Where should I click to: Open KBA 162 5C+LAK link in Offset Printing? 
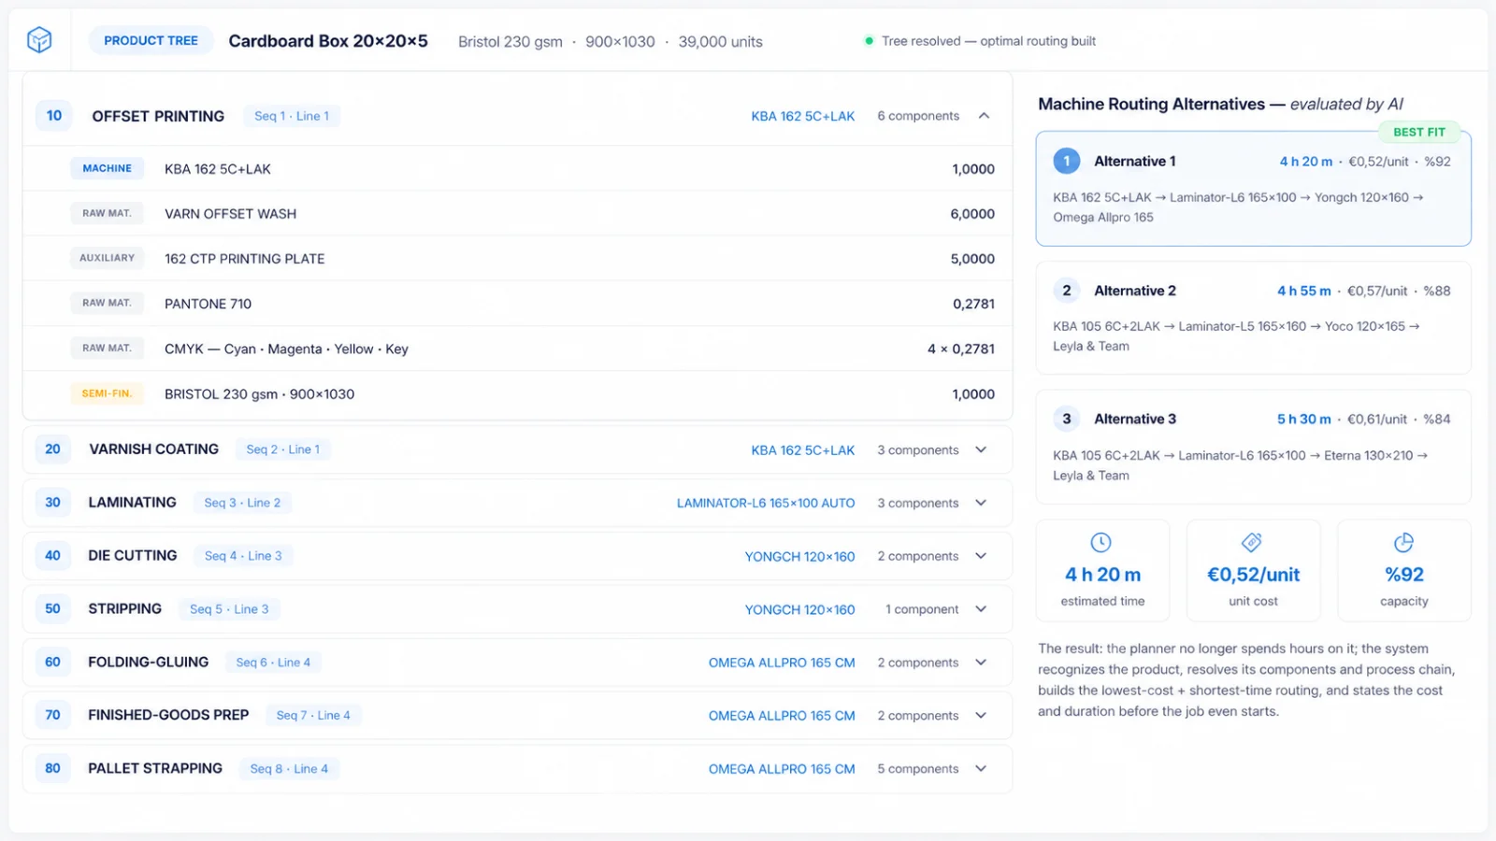802,116
